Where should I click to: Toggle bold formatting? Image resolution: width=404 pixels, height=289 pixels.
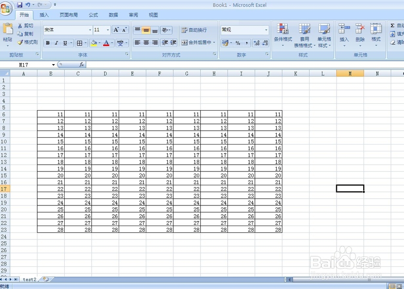pos(48,43)
